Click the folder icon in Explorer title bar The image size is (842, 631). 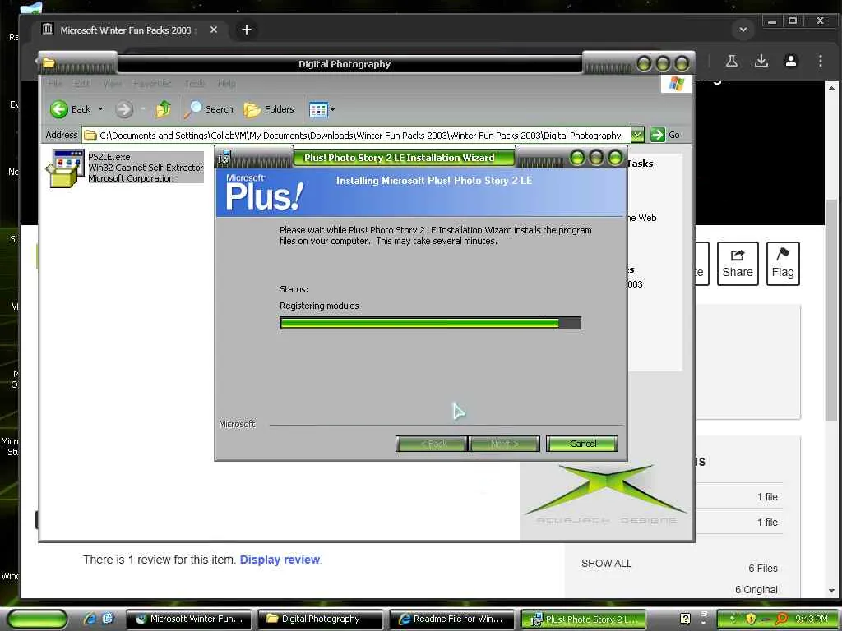(x=49, y=63)
